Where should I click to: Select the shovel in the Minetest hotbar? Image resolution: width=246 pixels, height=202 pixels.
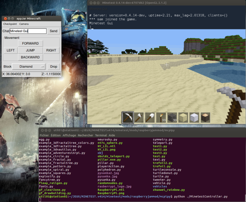[150, 117]
